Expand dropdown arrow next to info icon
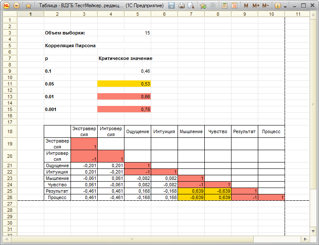 point(285,6)
